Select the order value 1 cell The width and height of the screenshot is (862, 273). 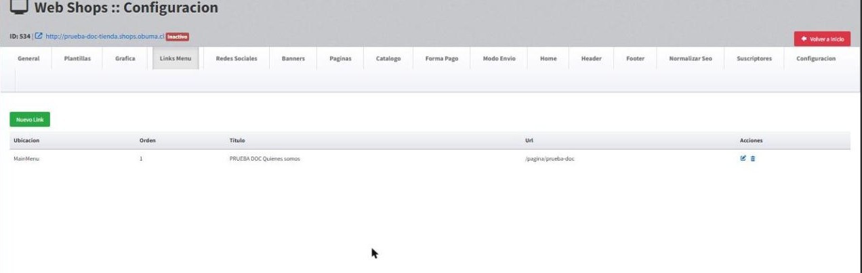[x=141, y=159]
